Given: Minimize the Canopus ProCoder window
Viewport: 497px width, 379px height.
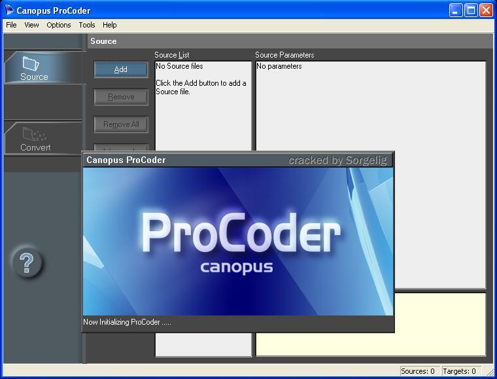Looking at the screenshot, I should (456, 10).
